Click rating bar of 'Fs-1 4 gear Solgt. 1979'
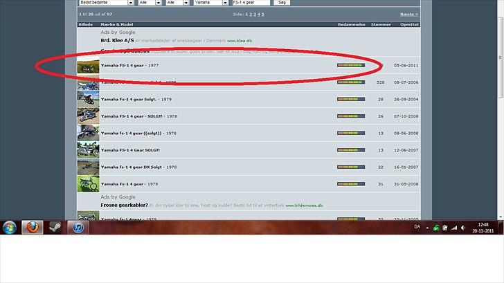504x283 pixels. pos(351,99)
